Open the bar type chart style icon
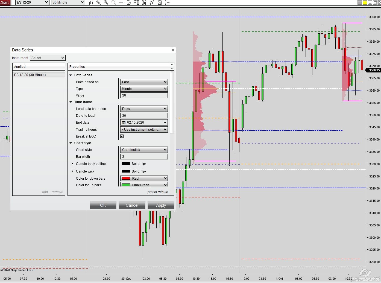The height and width of the screenshot is (283, 381). 91,2
